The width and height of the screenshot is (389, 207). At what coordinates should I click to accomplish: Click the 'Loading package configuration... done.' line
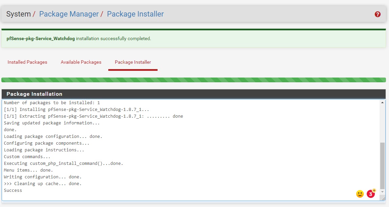click(x=53, y=137)
